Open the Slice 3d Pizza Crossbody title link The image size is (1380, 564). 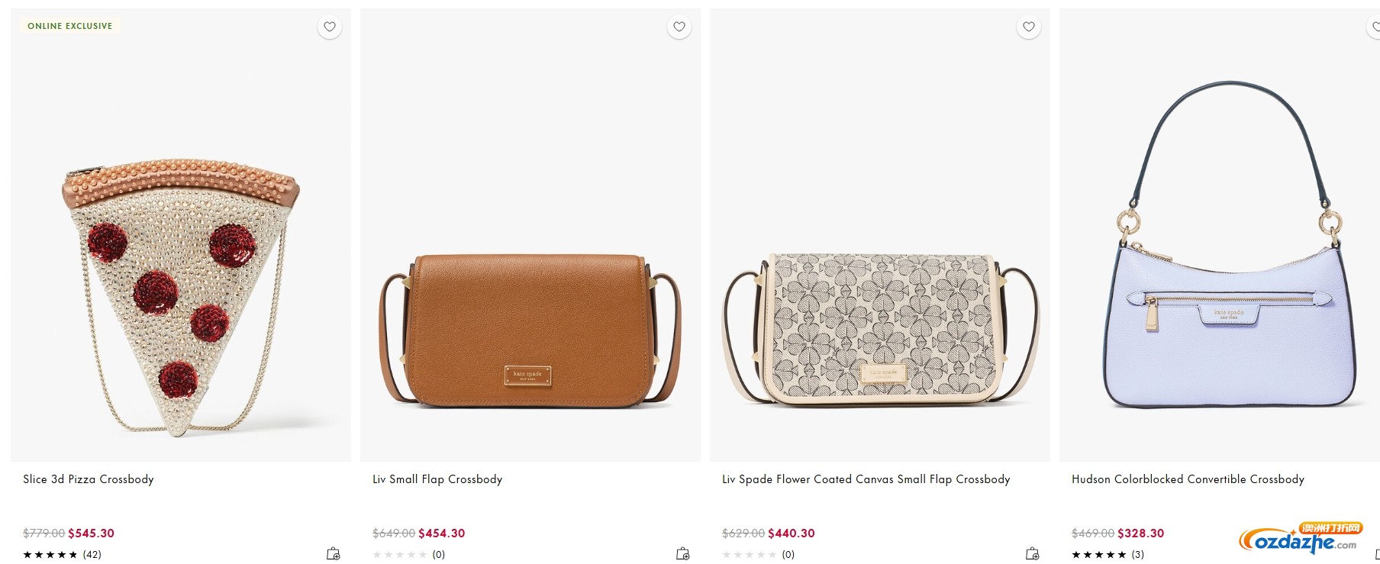tap(89, 479)
